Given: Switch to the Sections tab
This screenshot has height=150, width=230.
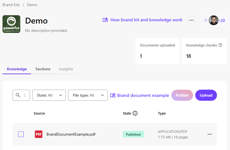Looking at the screenshot, I should (43, 69).
